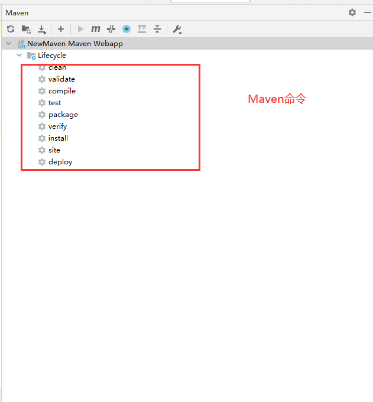Click gear icon beside deploy
Screen dimensions: 373x402
(42, 162)
